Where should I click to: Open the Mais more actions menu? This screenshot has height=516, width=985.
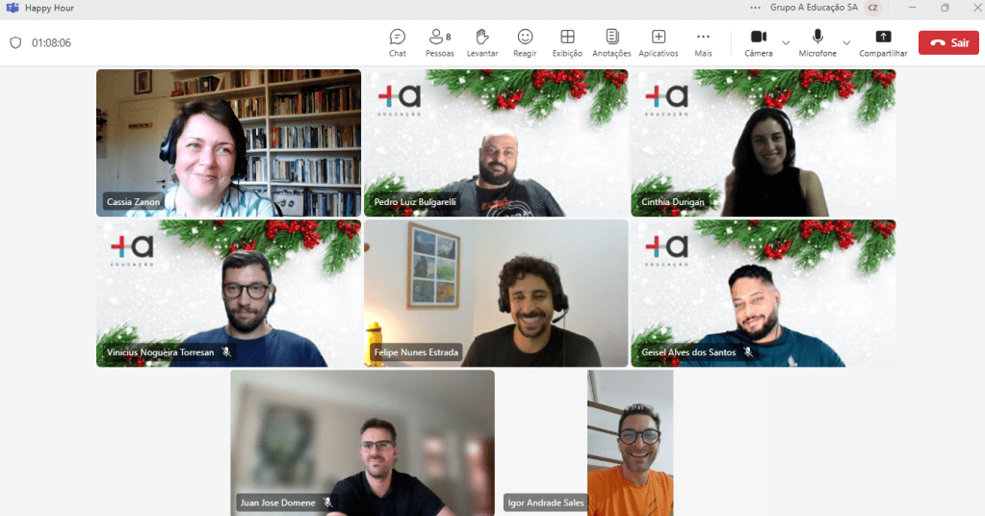coord(703,42)
